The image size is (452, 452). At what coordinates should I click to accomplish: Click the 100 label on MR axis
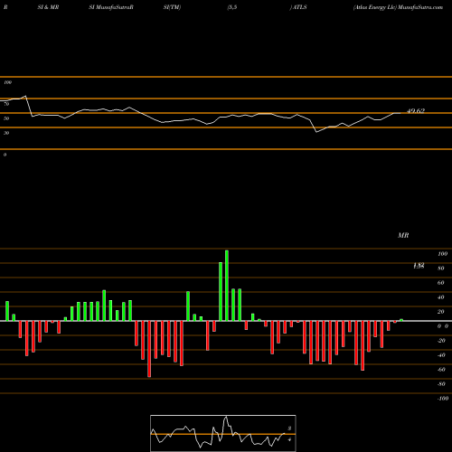pos(442,254)
